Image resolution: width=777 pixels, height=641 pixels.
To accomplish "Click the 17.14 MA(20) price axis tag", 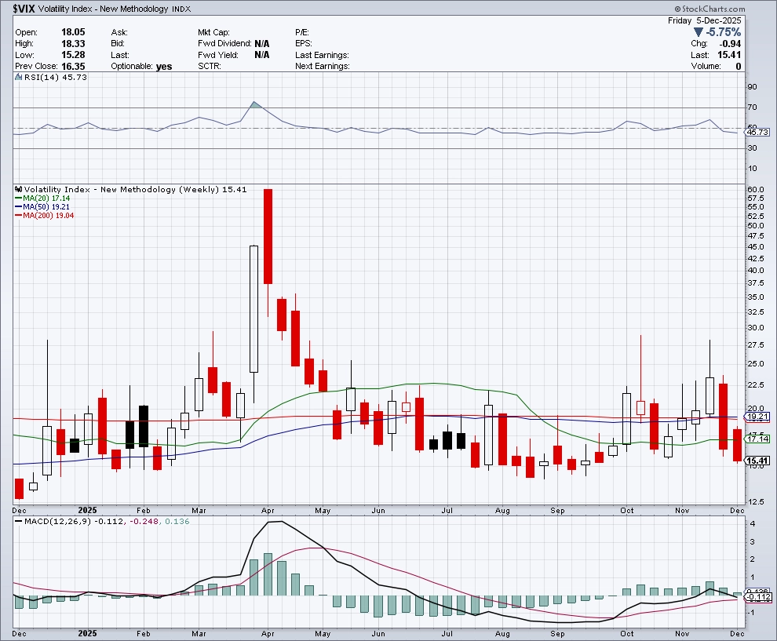I will 757,439.
